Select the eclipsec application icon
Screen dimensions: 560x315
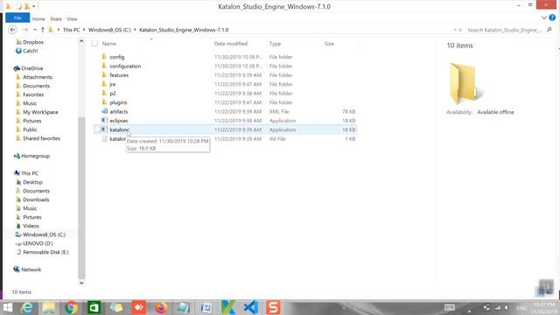(104, 121)
